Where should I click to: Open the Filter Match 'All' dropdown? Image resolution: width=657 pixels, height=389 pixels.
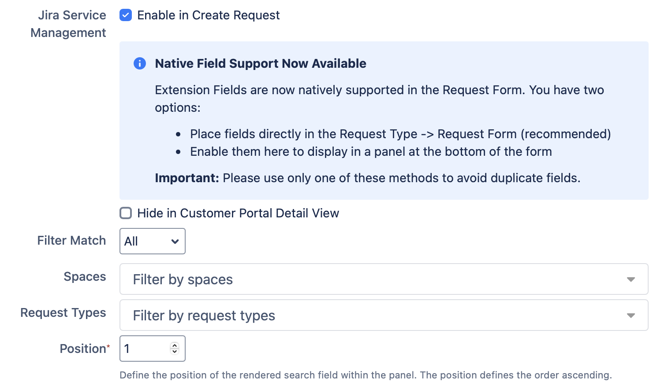[152, 241]
